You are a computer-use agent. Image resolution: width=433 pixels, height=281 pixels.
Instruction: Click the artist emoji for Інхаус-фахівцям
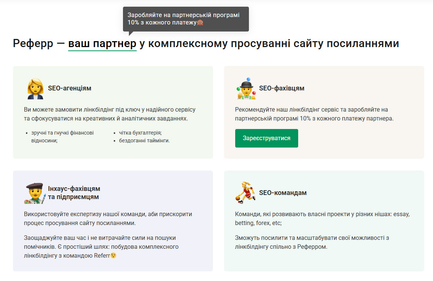[34, 192]
